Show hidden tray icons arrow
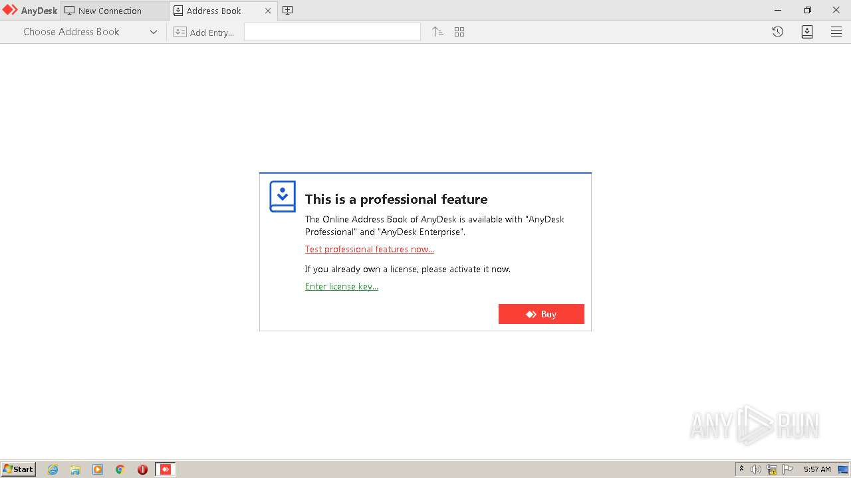This screenshot has height=478, width=851. [x=741, y=469]
